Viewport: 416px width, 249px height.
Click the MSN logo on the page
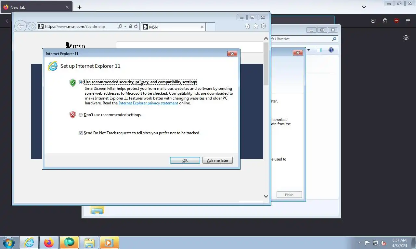click(75, 45)
